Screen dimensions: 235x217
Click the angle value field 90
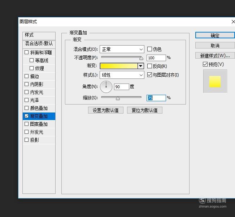coord(122,87)
